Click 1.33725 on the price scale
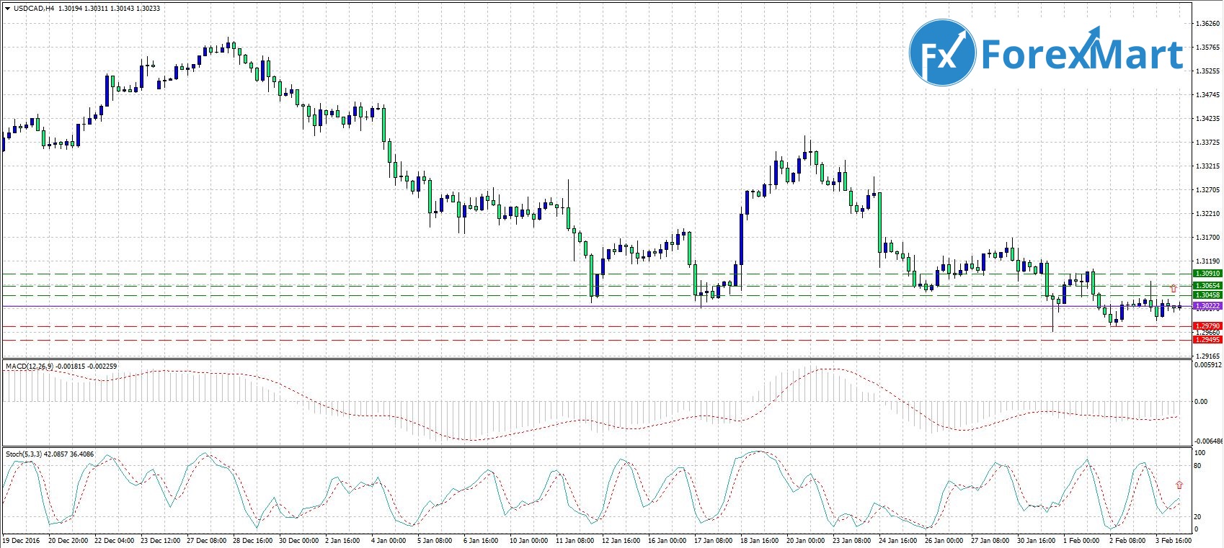 click(1207, 143)
